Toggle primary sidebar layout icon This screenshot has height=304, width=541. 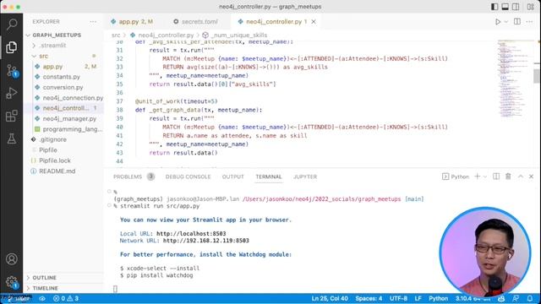(495, 7)
